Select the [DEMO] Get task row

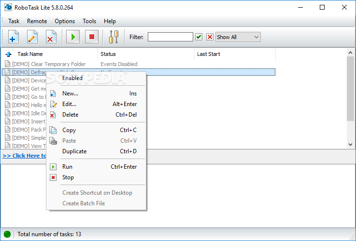pyautogui.click(x=26, y=89)
